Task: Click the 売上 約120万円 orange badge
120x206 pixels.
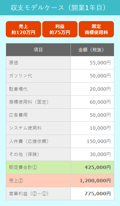Action: 23,29
